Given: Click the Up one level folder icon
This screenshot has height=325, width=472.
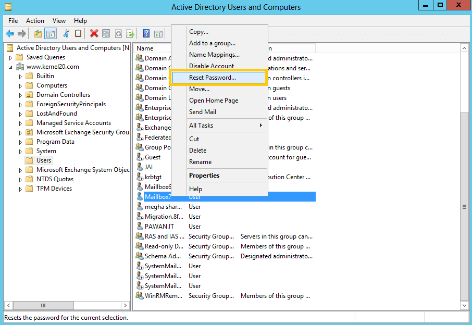Looking at the screenshot, I should (38, 33).
